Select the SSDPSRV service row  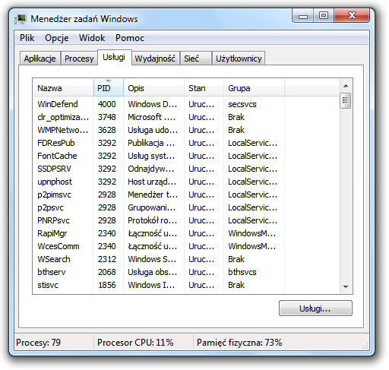[186, 169]
